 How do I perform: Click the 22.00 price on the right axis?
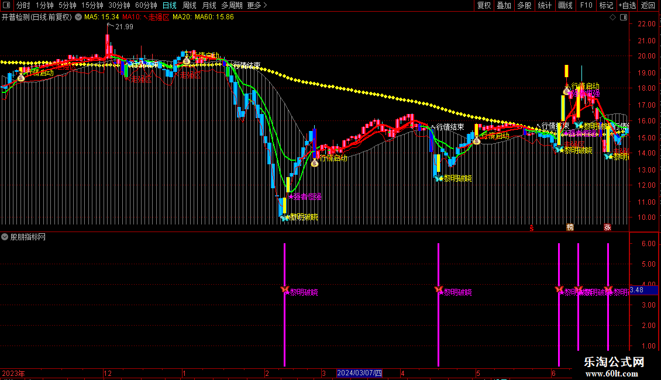(646, 24)
